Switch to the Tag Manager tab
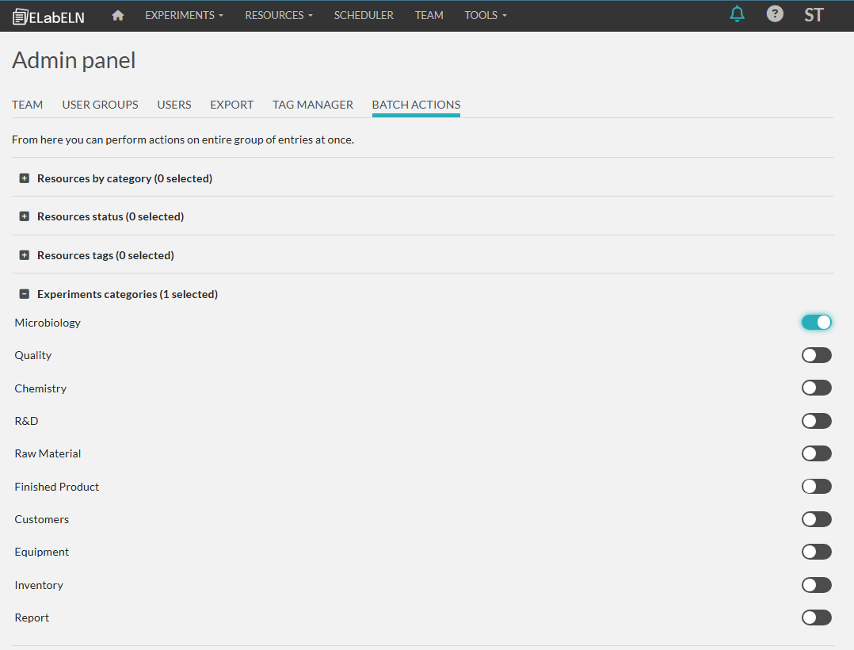The height and width of the screenshot is (650, 854). pos(313,105)
